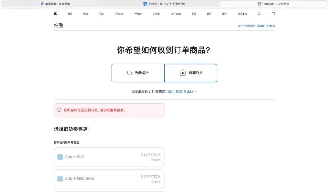Click 目前不可取货 on Apple 武汉 row
The width and height of the screenshot is (328, 192).
click(x=150, y=155)
